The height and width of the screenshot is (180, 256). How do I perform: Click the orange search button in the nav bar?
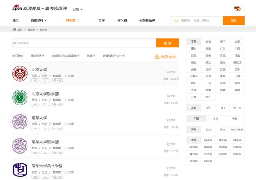234,20
